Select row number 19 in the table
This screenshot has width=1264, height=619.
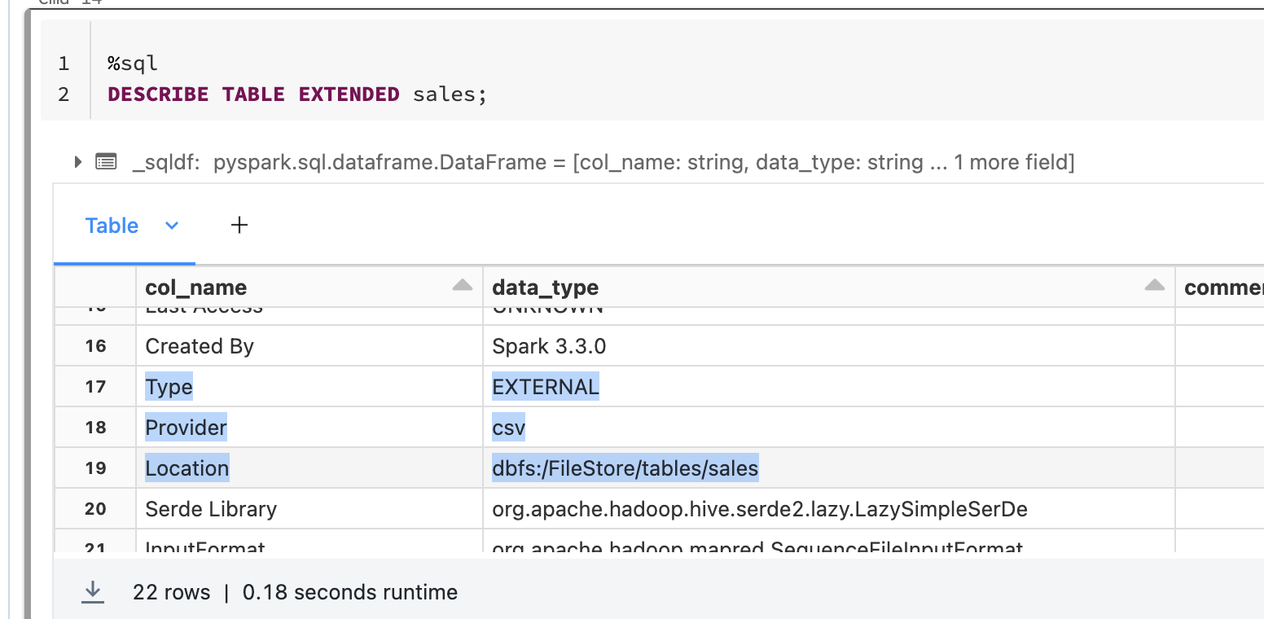coord(95,468)
